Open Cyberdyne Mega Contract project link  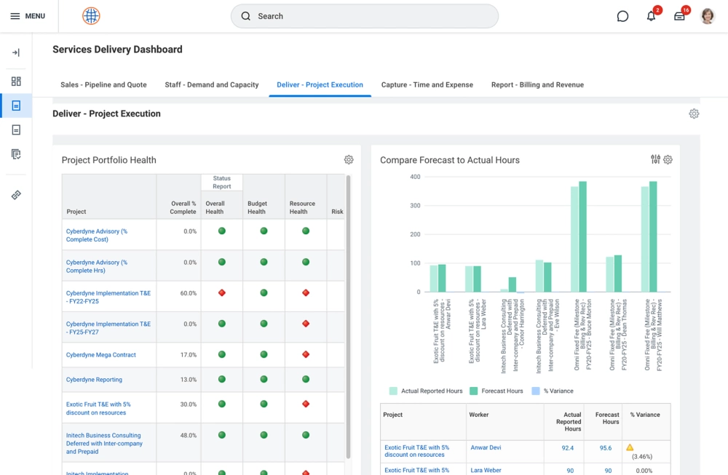[x=101, y=355]
